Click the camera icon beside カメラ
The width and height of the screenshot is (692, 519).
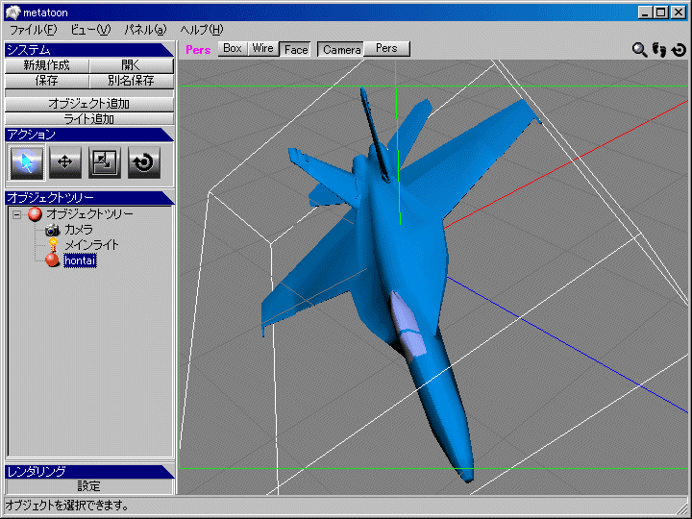pos(53,230)
